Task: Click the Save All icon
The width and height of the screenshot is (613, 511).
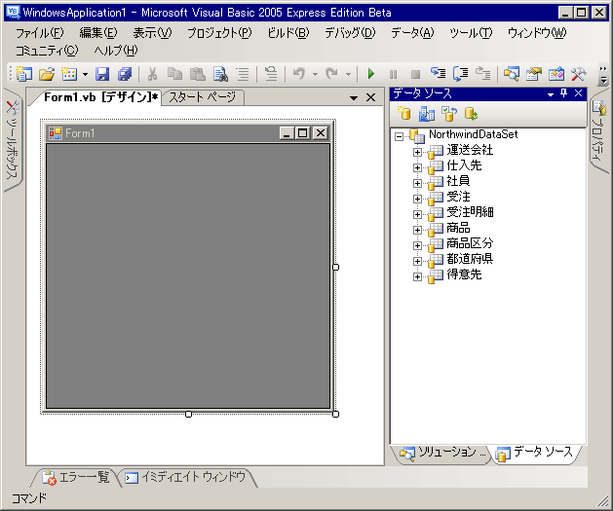Action: 125,73
